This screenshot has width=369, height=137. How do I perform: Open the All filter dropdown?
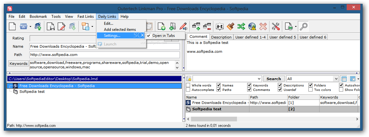(x=336, y=79)
